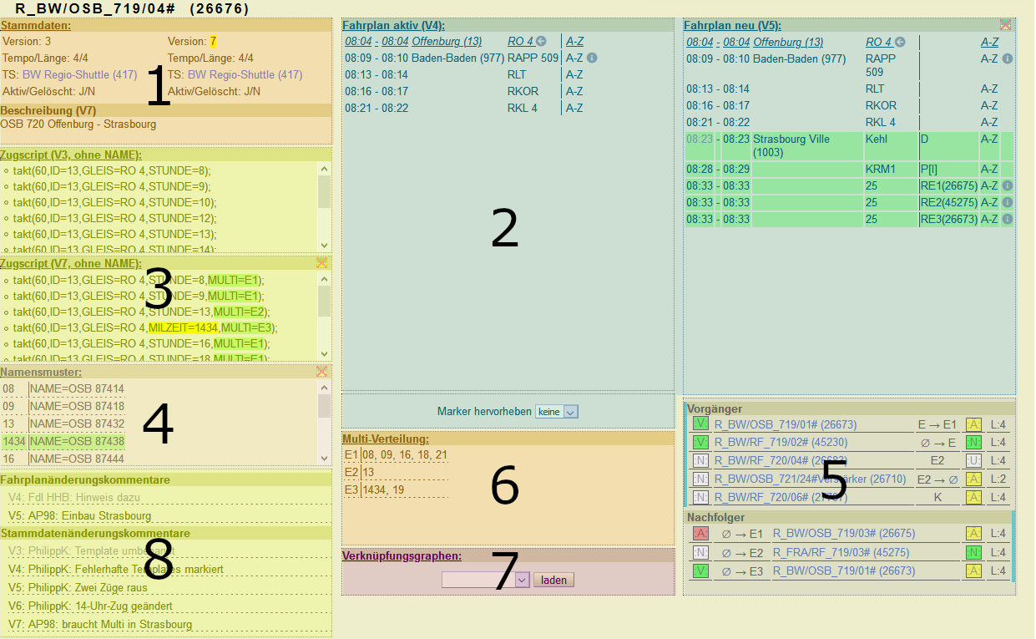Click the Zugscript V7 scrollbar up arrow
The width and height of the screenshot is (1036, 639).
pyautogui.click(x=325, y=279)
